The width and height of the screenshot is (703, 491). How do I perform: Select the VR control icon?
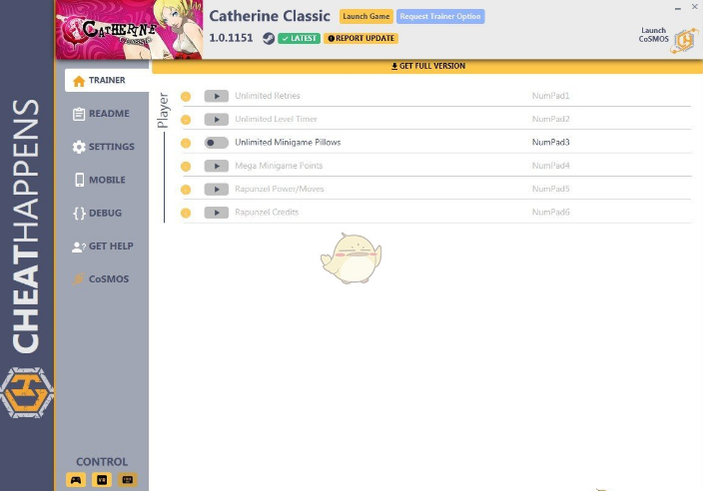[102, 480]
